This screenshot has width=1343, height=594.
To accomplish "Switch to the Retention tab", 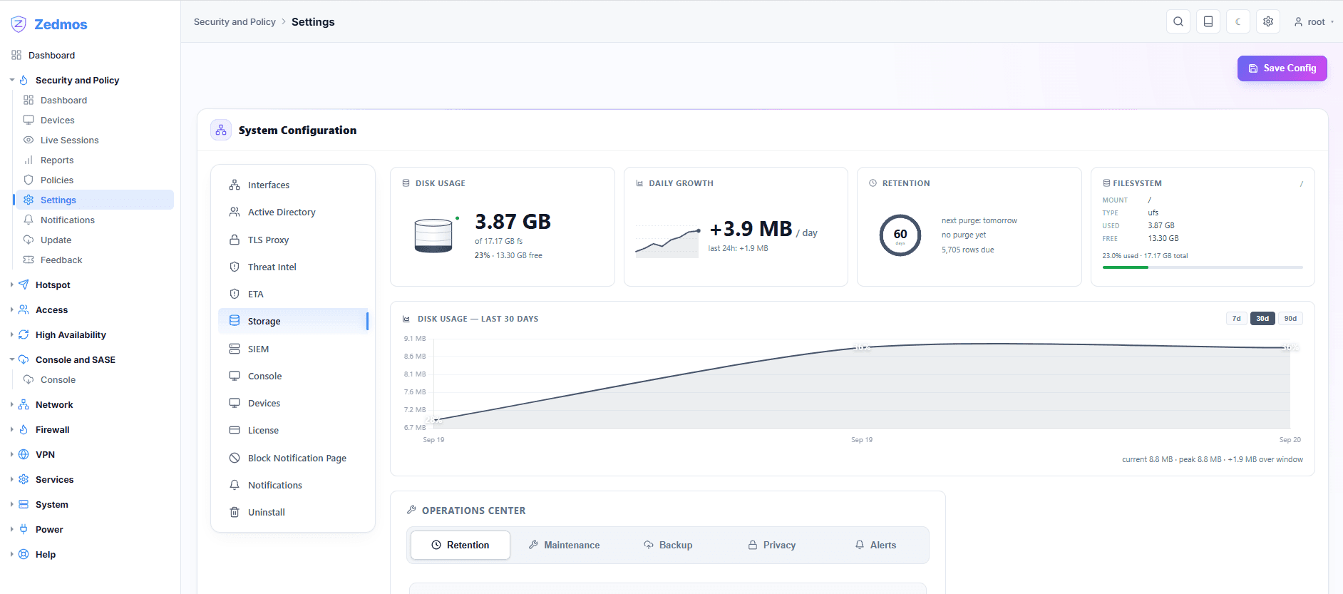I will point(460,545).
